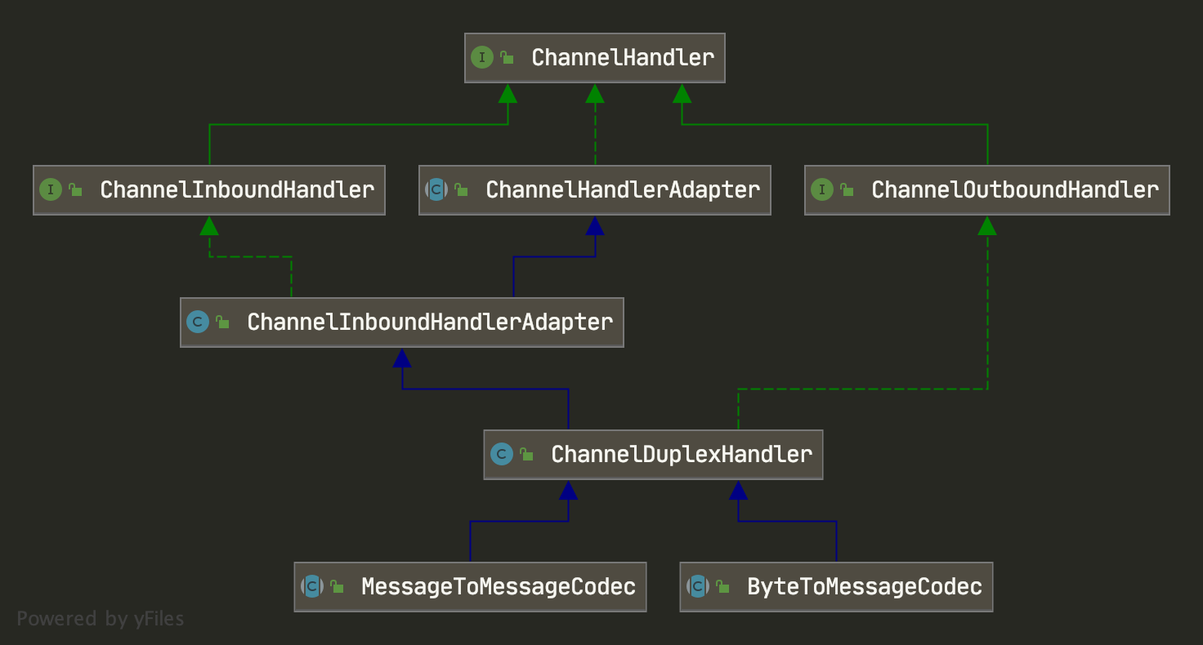
Task: Select the ChannelOutboundHandler node label
Action: click(1015, 190)
